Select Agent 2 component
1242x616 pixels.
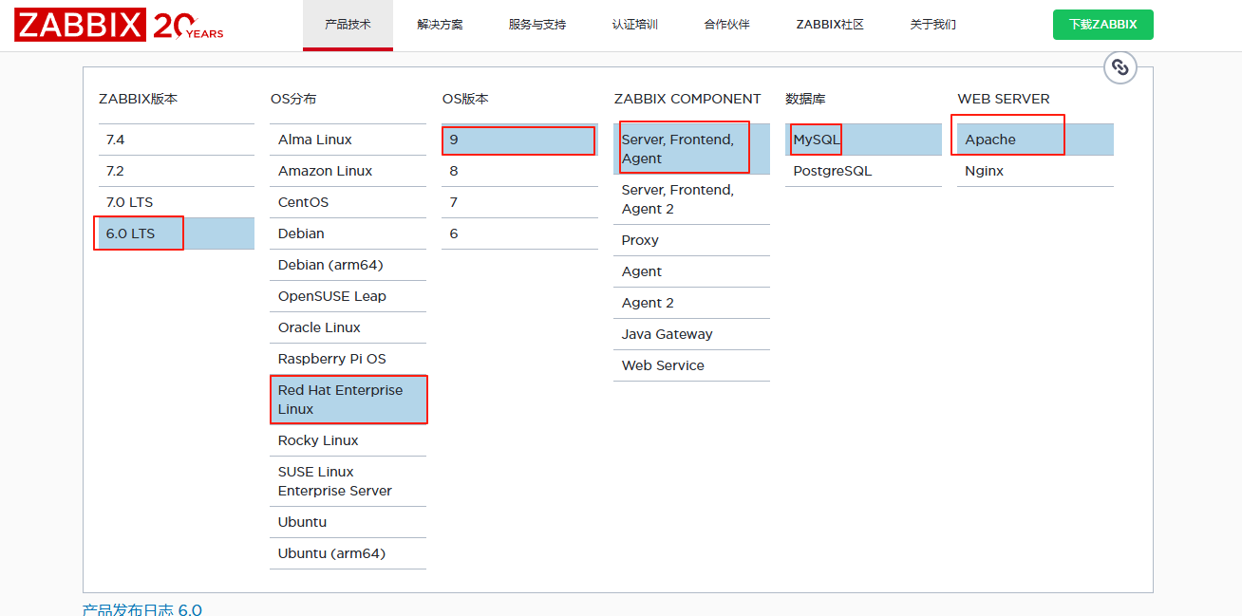[692, 303]
